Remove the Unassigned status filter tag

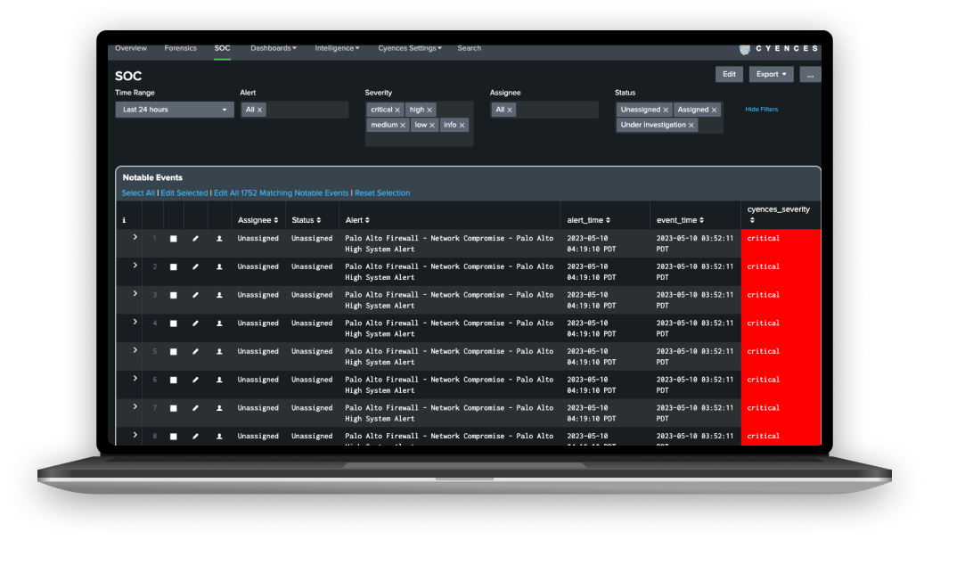pyautogui.click(x=666, y=110)
